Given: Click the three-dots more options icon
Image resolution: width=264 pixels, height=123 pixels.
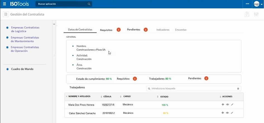Looking at the screenshot, I should coord(248,4).
